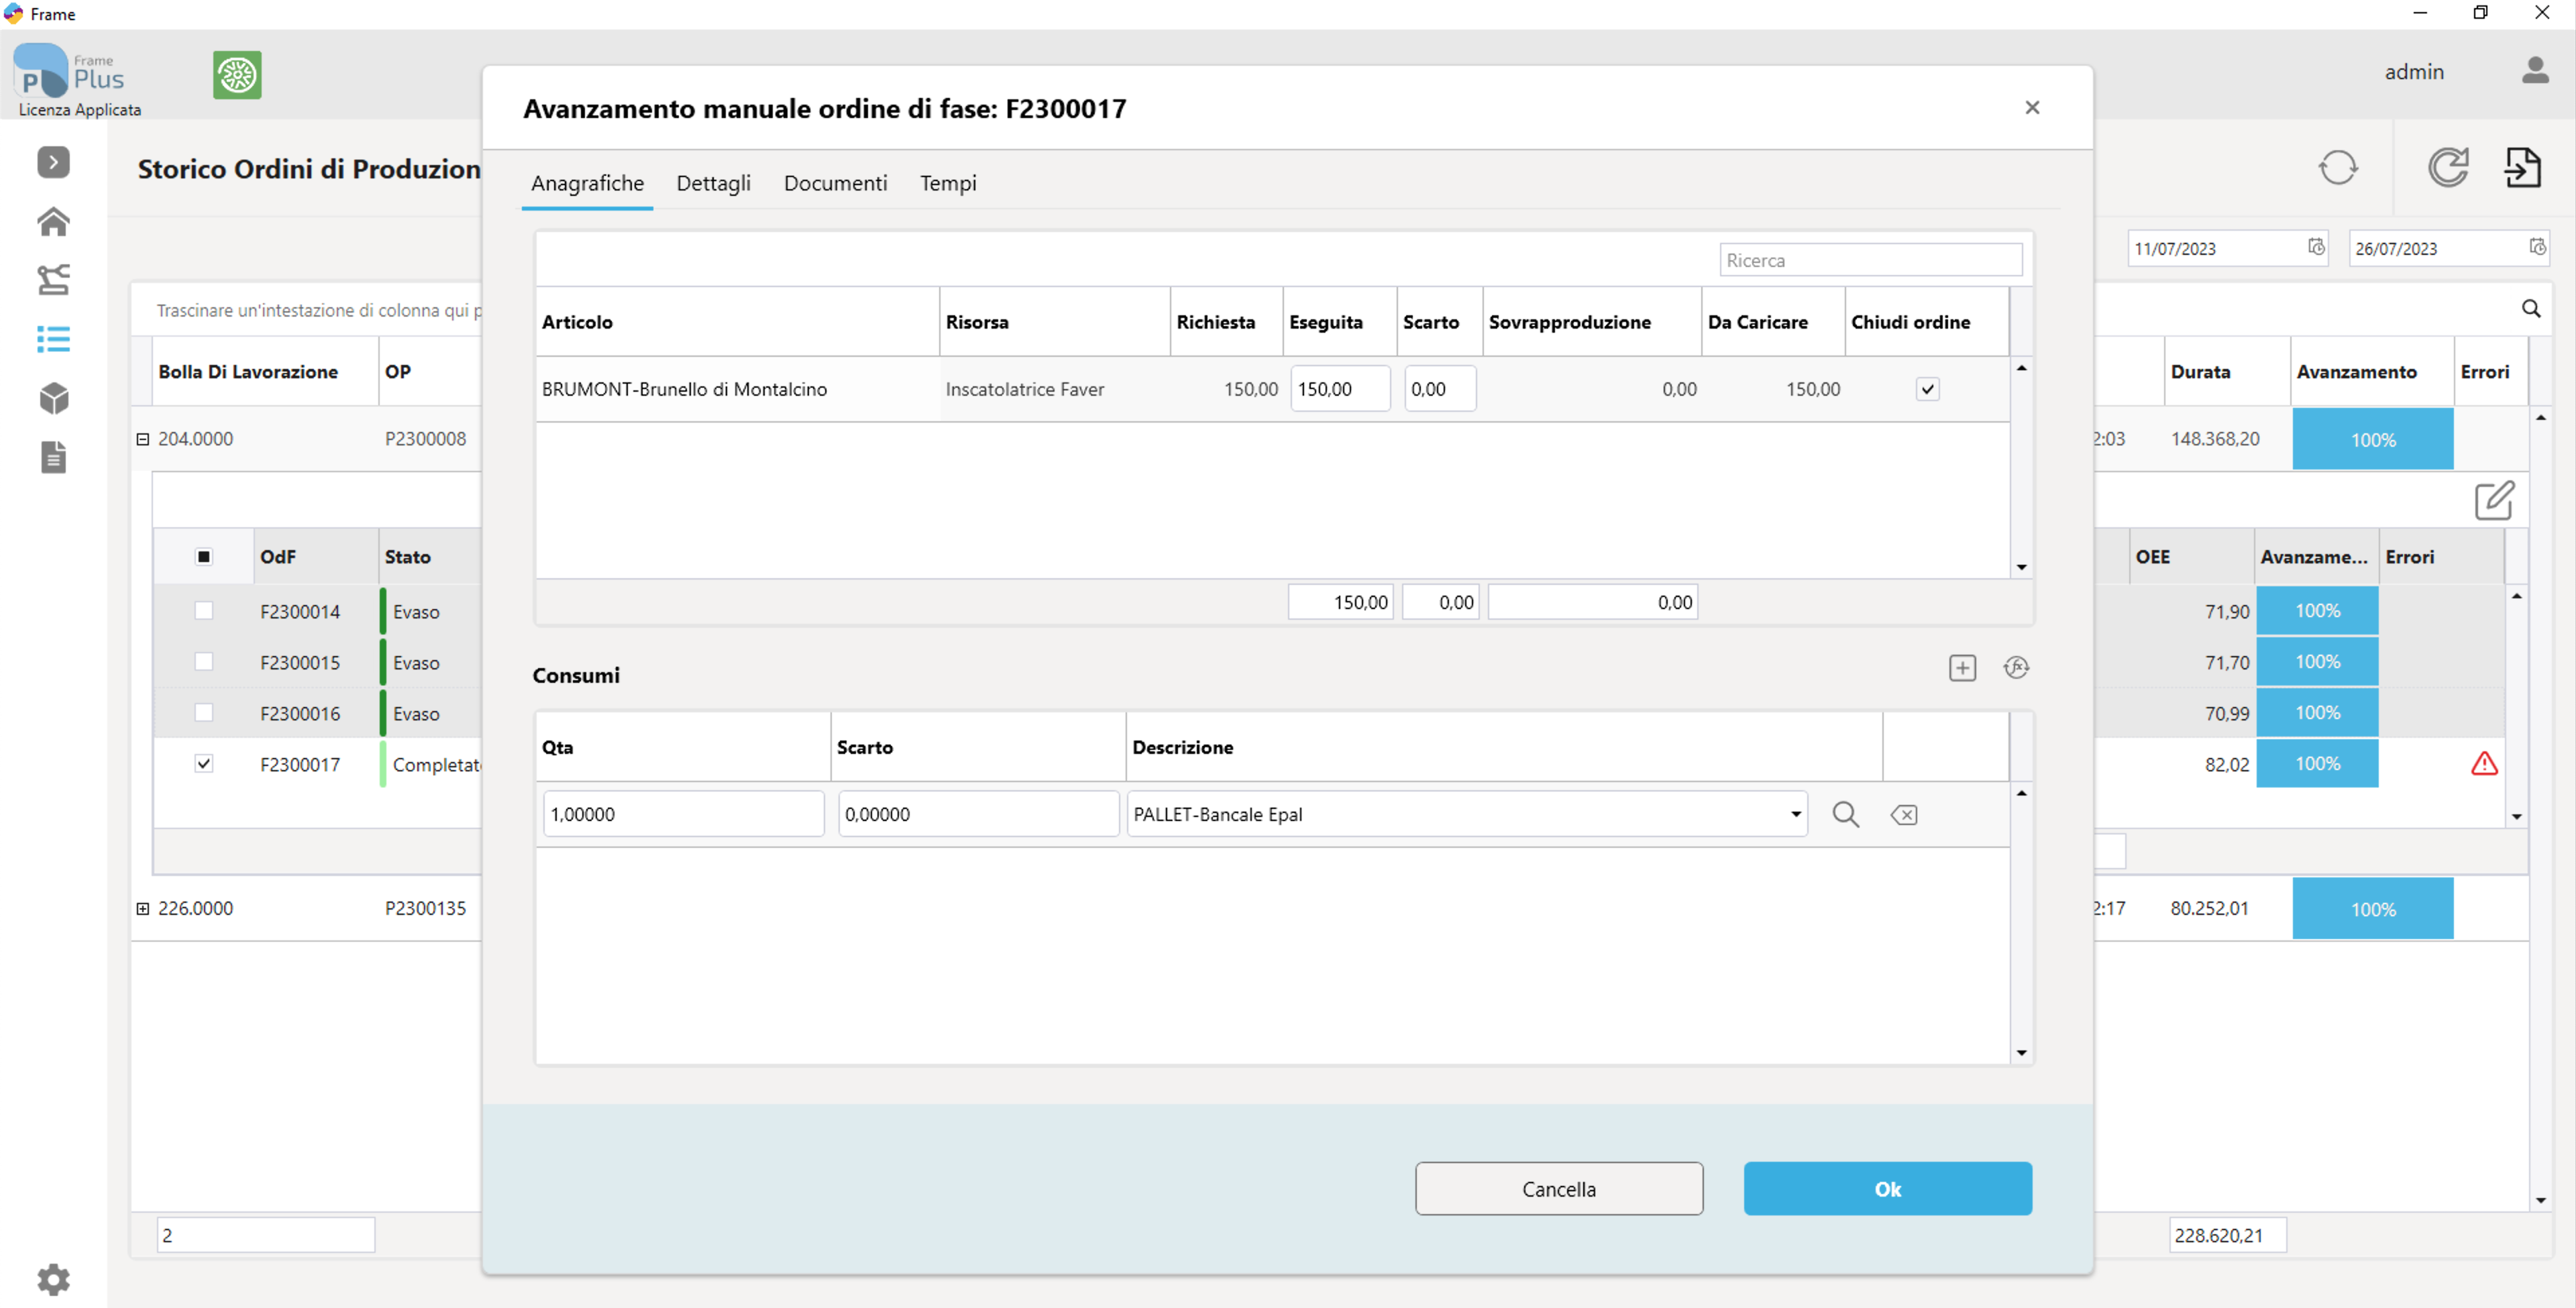2576x1308 pixels.
Task: Search article for PALLET-Bancale Epal row
Action: (1845, 814)
